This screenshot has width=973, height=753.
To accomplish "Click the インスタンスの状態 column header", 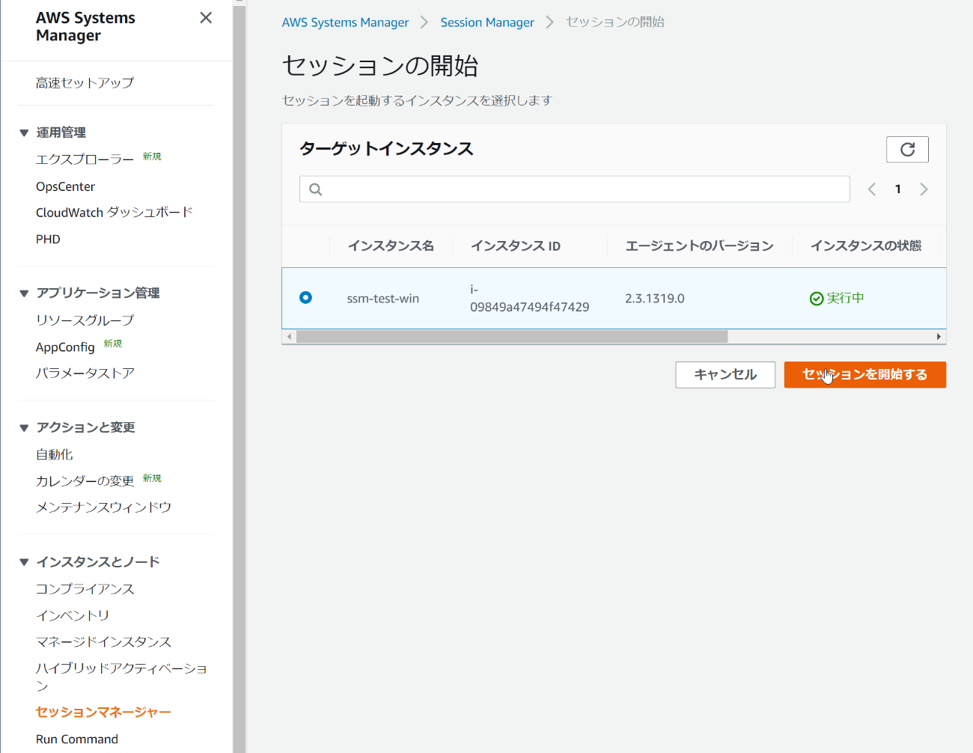I will tap(866, 246).
